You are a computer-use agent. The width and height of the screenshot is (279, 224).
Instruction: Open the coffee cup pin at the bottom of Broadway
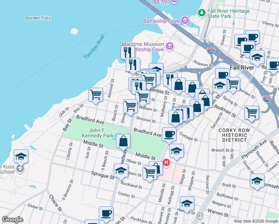click(x=106, y=214)
